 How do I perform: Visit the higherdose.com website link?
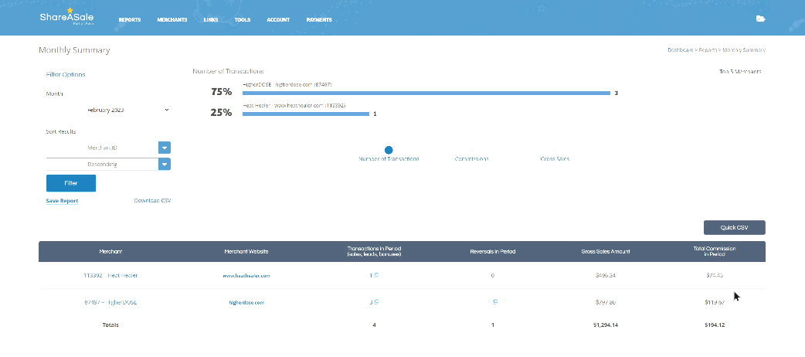246,303
